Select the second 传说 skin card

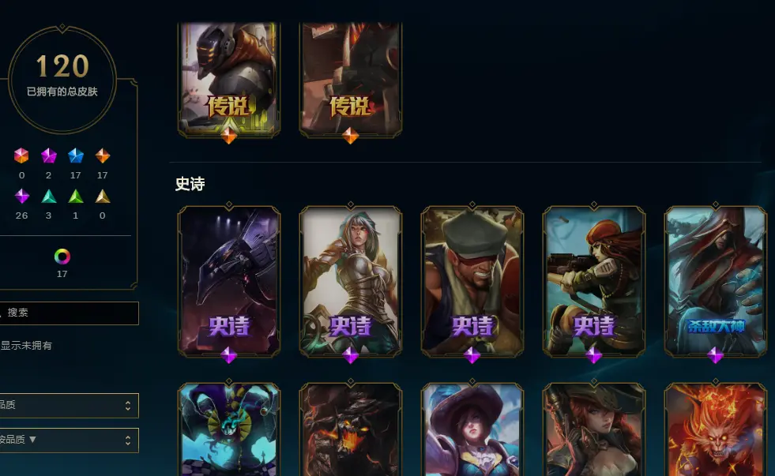pyautogui.click(x=351, y=80)
